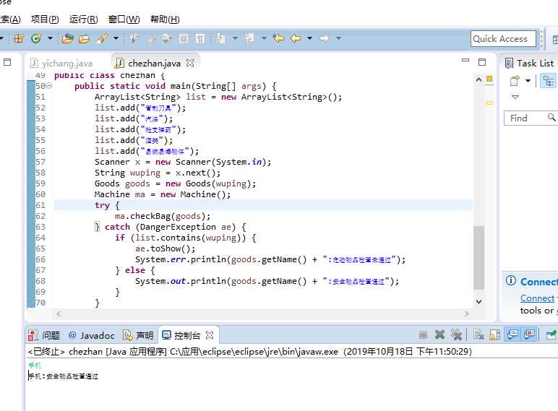Toggle Show Console on Standard Out

(x=512, y=334)
